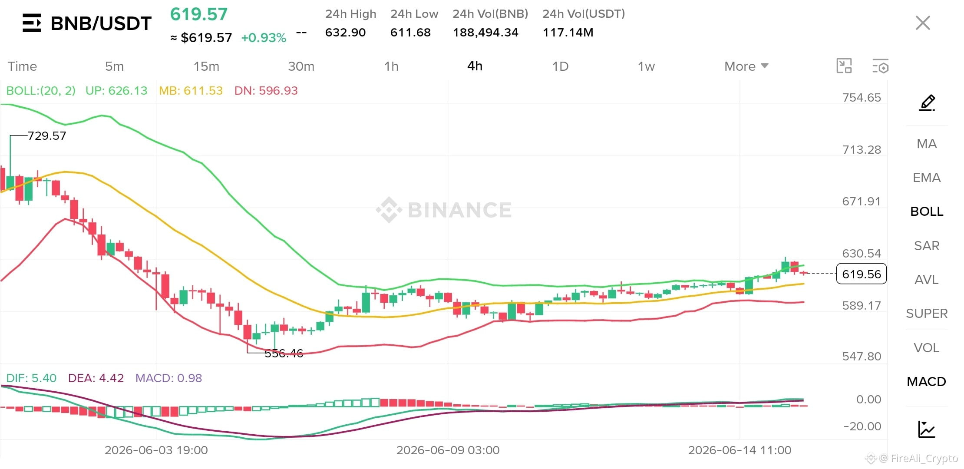Viewport: 964px width, 469px height.
Task: Close the chart with the X icon
Action: [923, 23]
